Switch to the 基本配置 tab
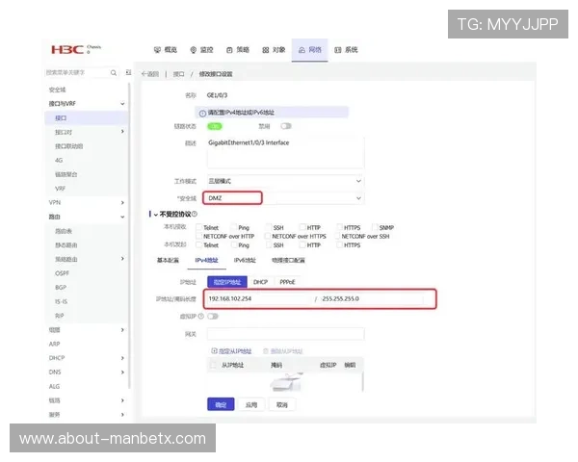The height and width of the screenshot is (462, 578). pyautogui.click(x=168, y=260)
